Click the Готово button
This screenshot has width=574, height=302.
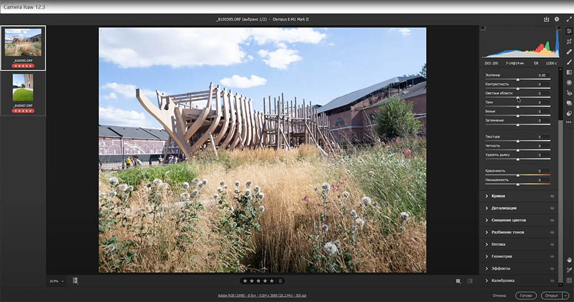(526, 295)
